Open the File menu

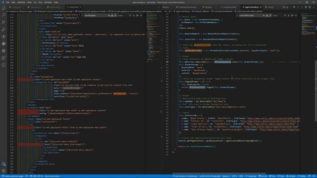(x=8, y=2)
